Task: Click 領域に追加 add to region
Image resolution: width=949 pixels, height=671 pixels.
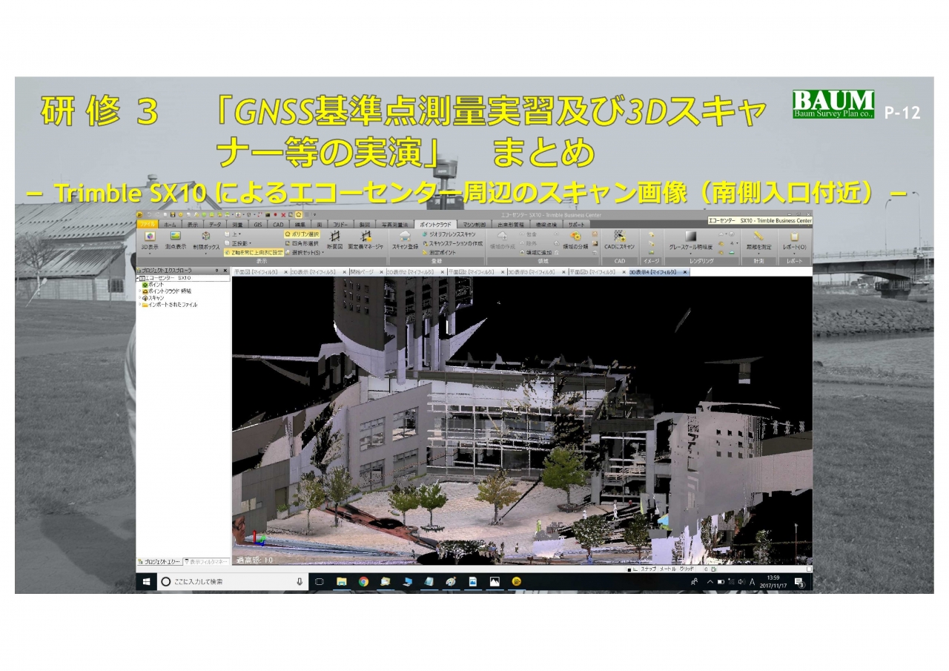Action: click(535, 252)
